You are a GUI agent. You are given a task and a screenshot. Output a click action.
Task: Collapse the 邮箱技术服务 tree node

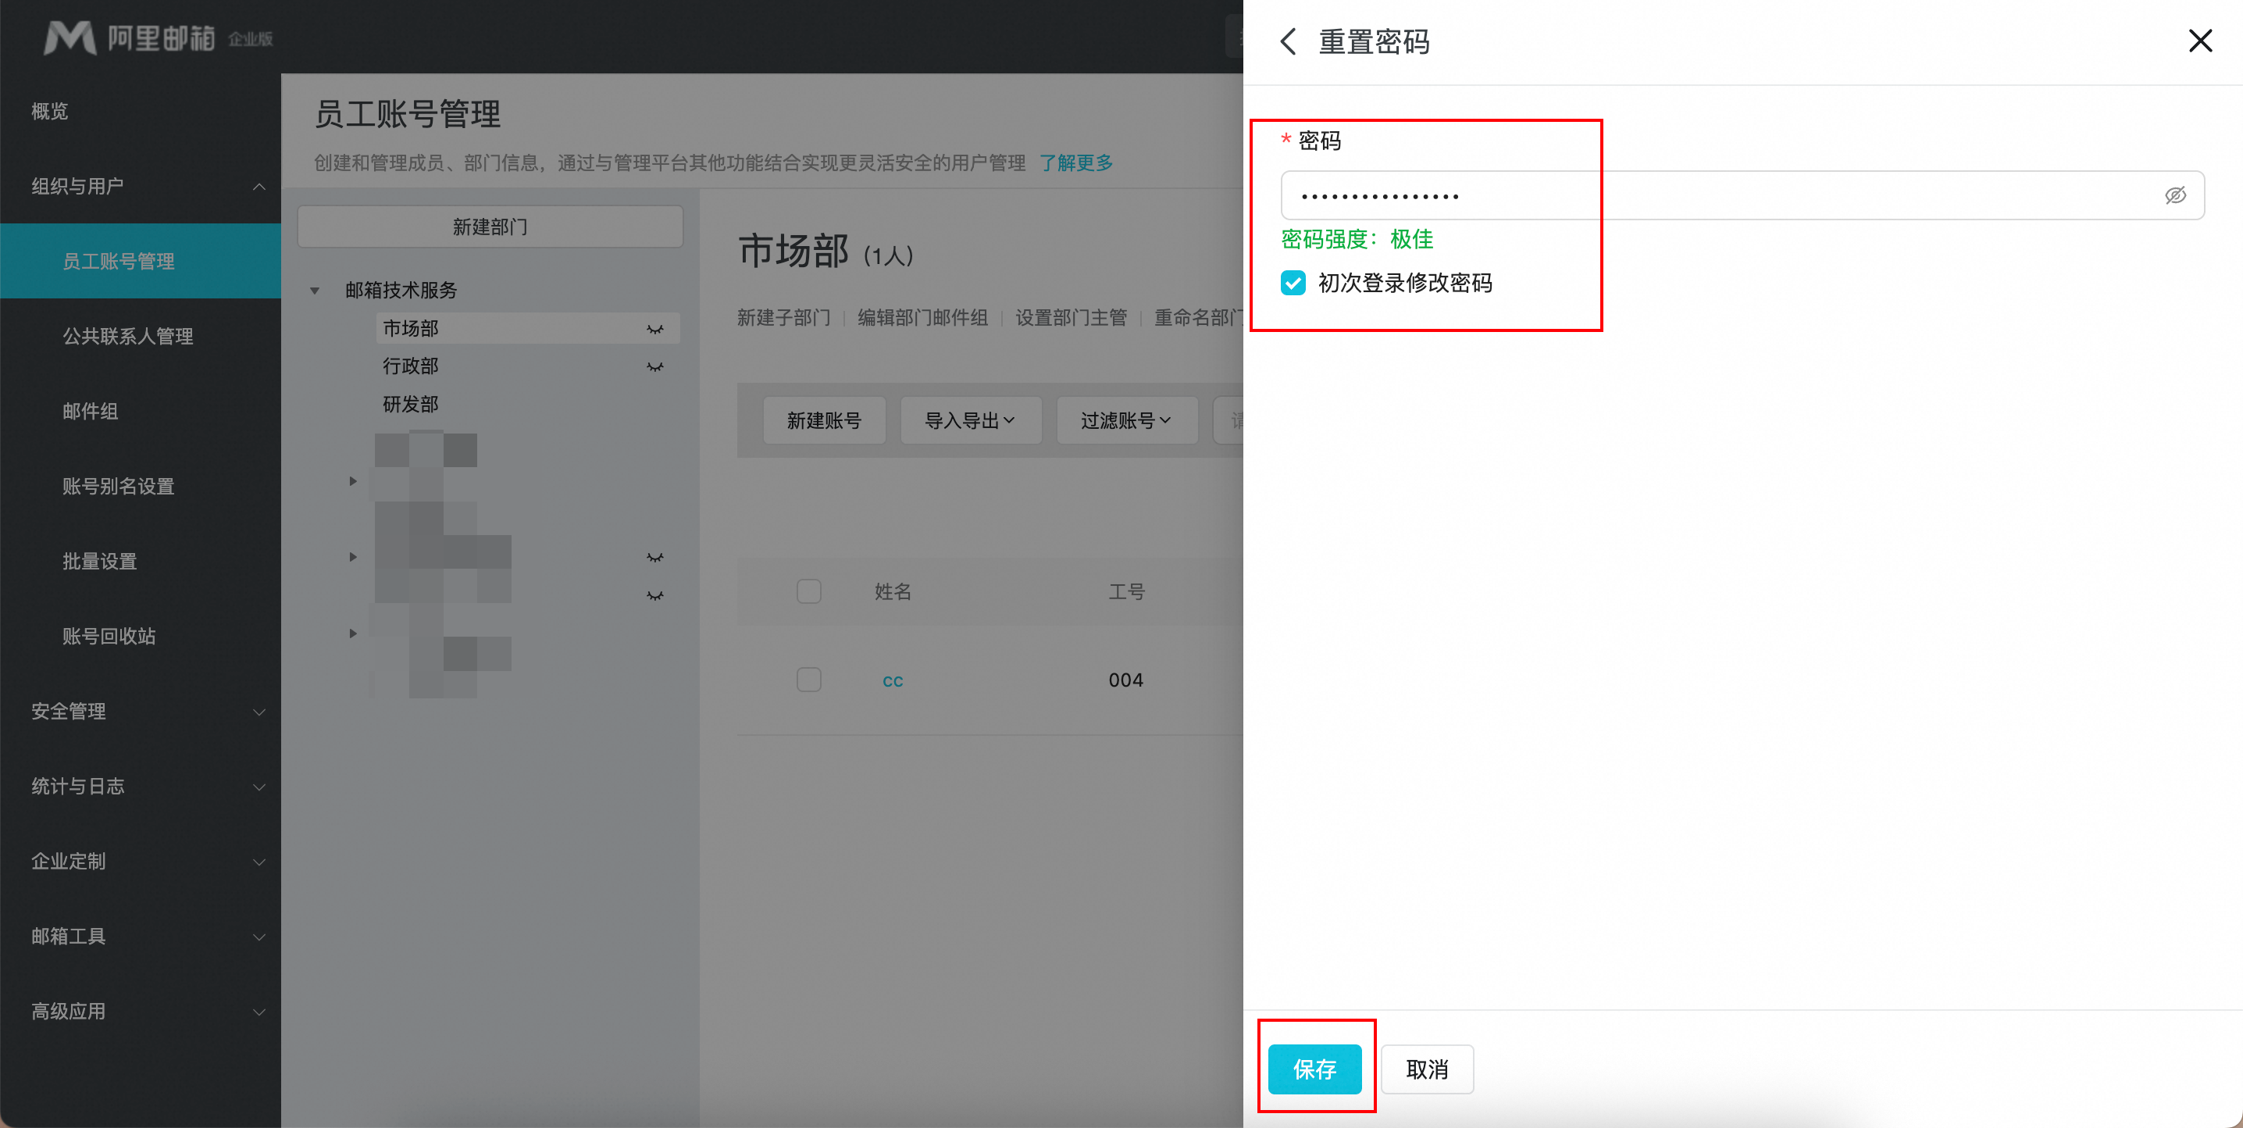point(316,291)
